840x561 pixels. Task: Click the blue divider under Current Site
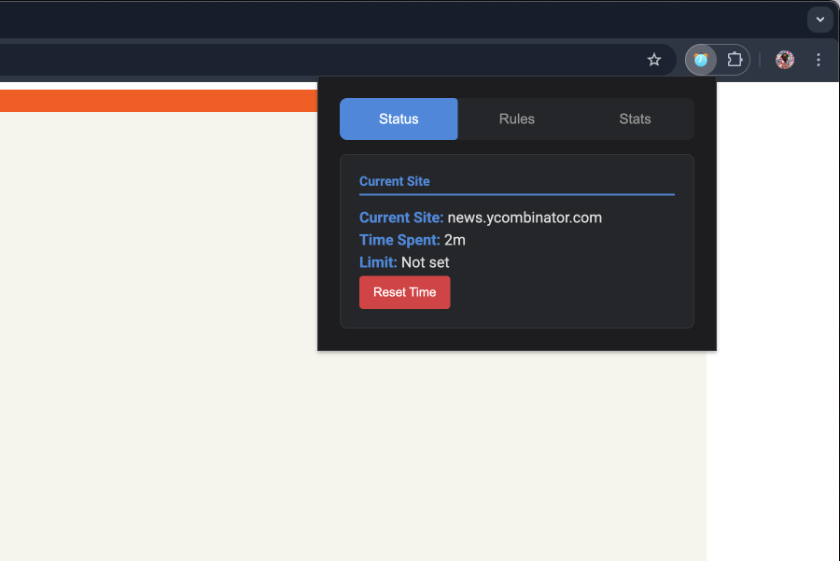click(516, 194)
